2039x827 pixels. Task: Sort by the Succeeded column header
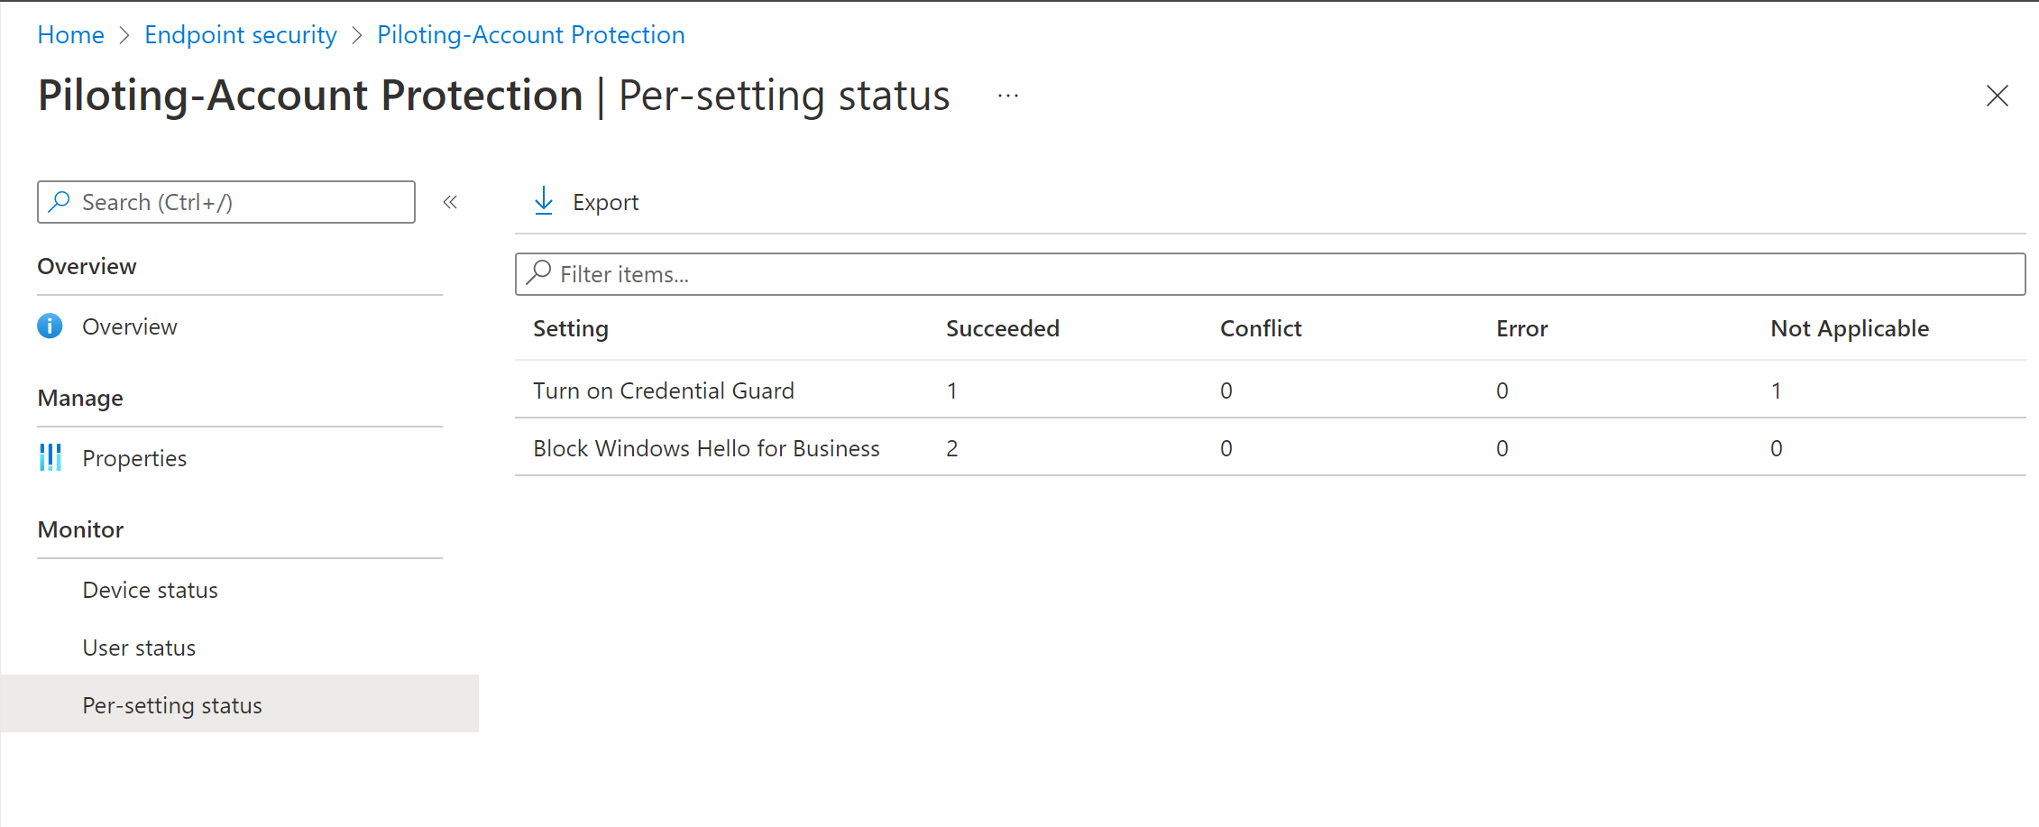[x=1002, y=328]
